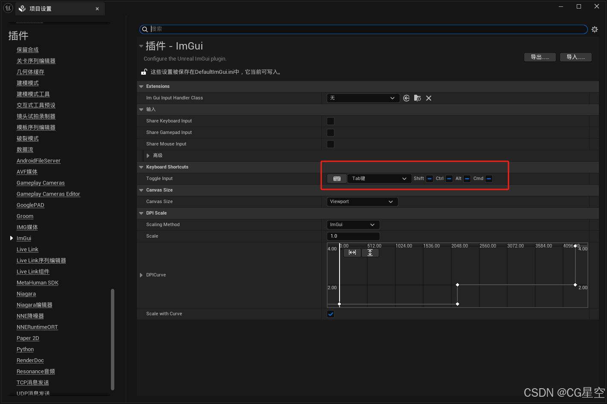The width and height of the screenshot is (607, 404).
Task: Enable Share Keyboard Input checkbox
Action: (x=331, y=121)
